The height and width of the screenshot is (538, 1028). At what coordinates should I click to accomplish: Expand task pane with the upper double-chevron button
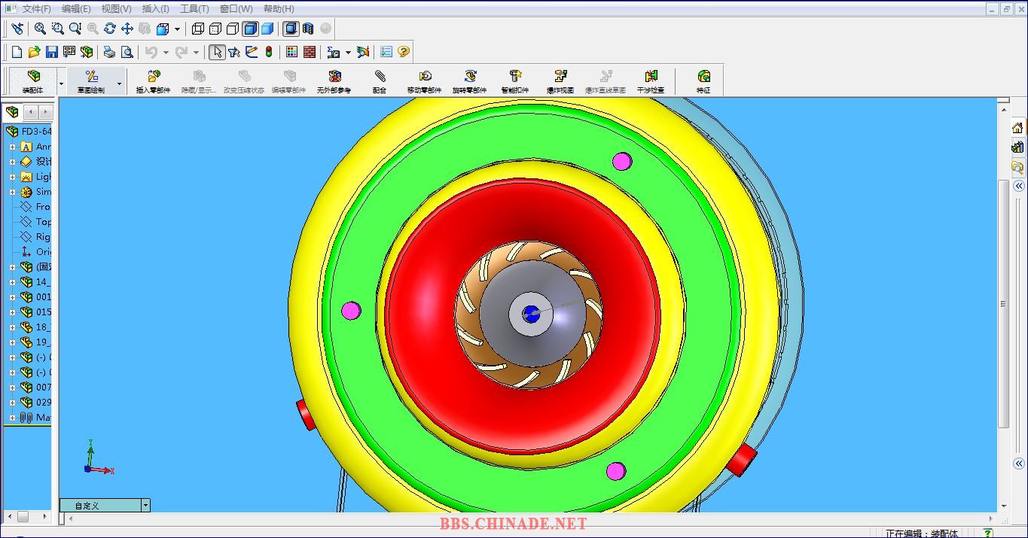point(1019,185)
